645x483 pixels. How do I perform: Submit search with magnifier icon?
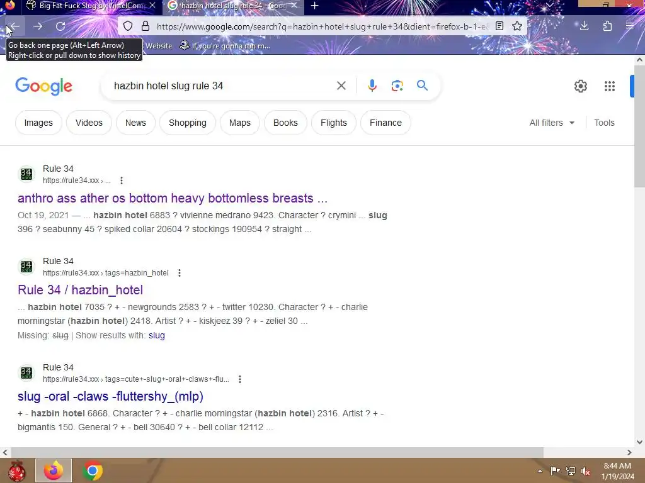tap(422, 86)
